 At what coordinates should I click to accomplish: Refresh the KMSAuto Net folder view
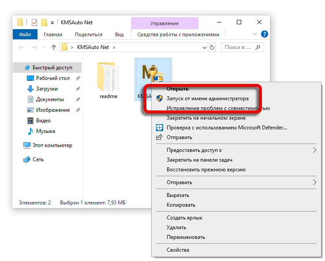(x=212, y=47)
